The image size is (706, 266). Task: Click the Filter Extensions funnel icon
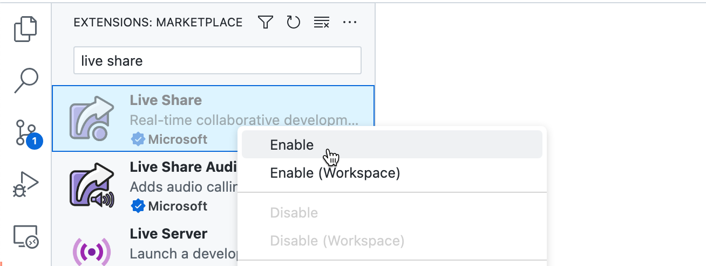[265, 22]
